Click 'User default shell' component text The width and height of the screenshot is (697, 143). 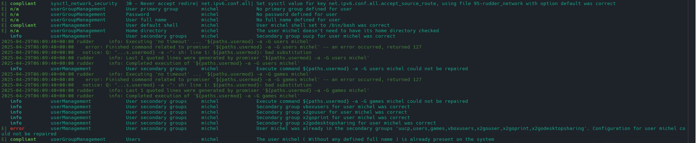[x=152, y=25]
